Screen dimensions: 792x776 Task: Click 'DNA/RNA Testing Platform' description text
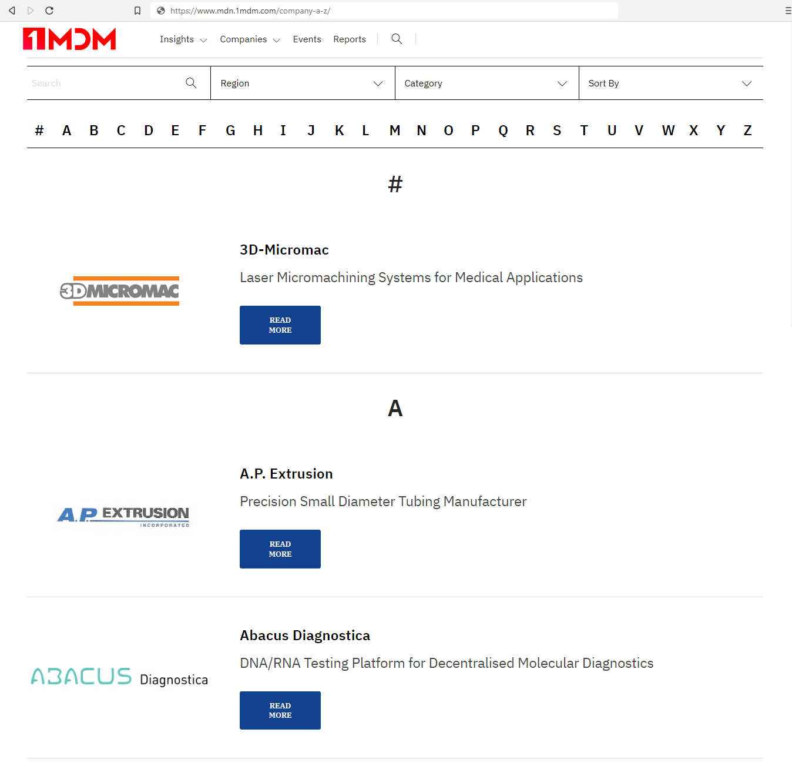pos(447,663)
